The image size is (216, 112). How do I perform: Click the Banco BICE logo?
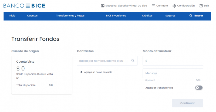24,6
